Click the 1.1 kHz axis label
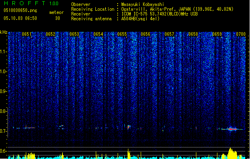 [4, 52]
